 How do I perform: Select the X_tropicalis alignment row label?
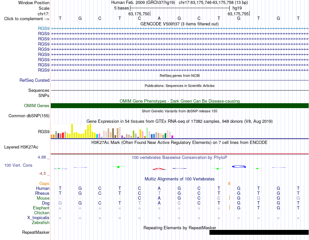click(38, 218)
